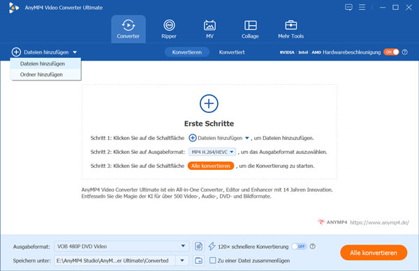Close the AnyMP4 window
The image size is (419, 271).
point(409,8)
